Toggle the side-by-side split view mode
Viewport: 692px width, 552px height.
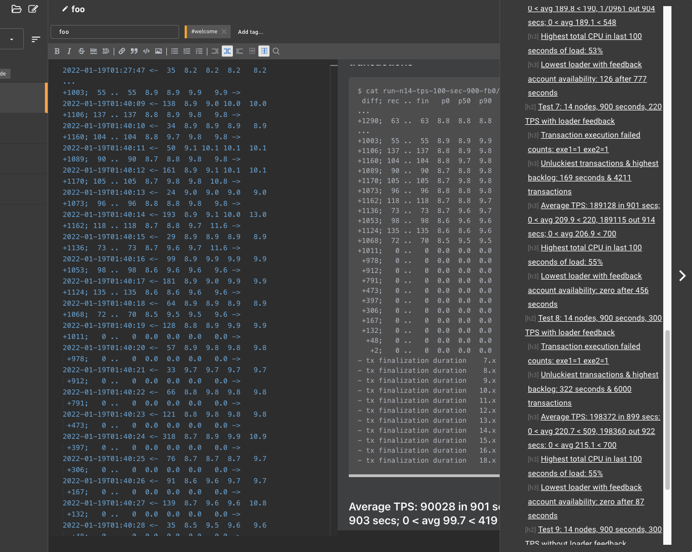point(227,51)
